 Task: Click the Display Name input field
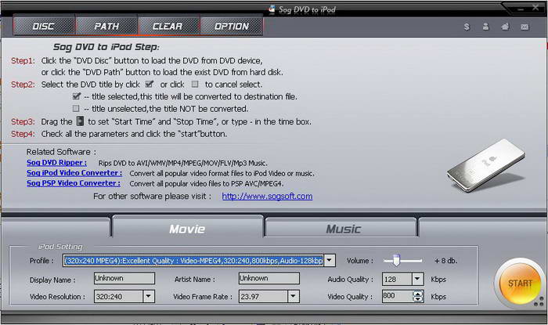tap(124, 278)
